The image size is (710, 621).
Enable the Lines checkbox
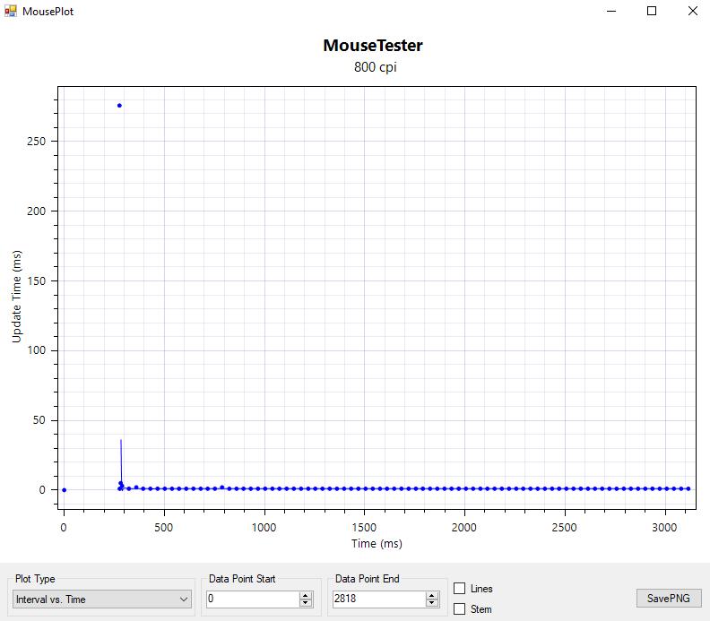click(x=460, y=589)
